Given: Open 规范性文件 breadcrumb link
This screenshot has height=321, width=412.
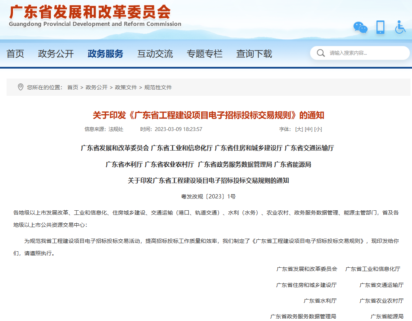Looking at the screenshot, I should point(158,87).
